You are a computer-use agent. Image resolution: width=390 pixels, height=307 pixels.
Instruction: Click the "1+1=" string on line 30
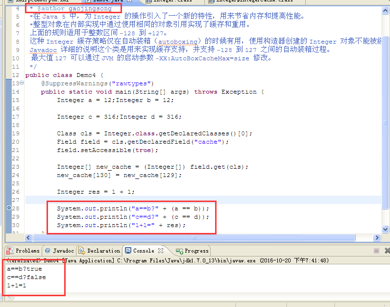coord(143,225)
